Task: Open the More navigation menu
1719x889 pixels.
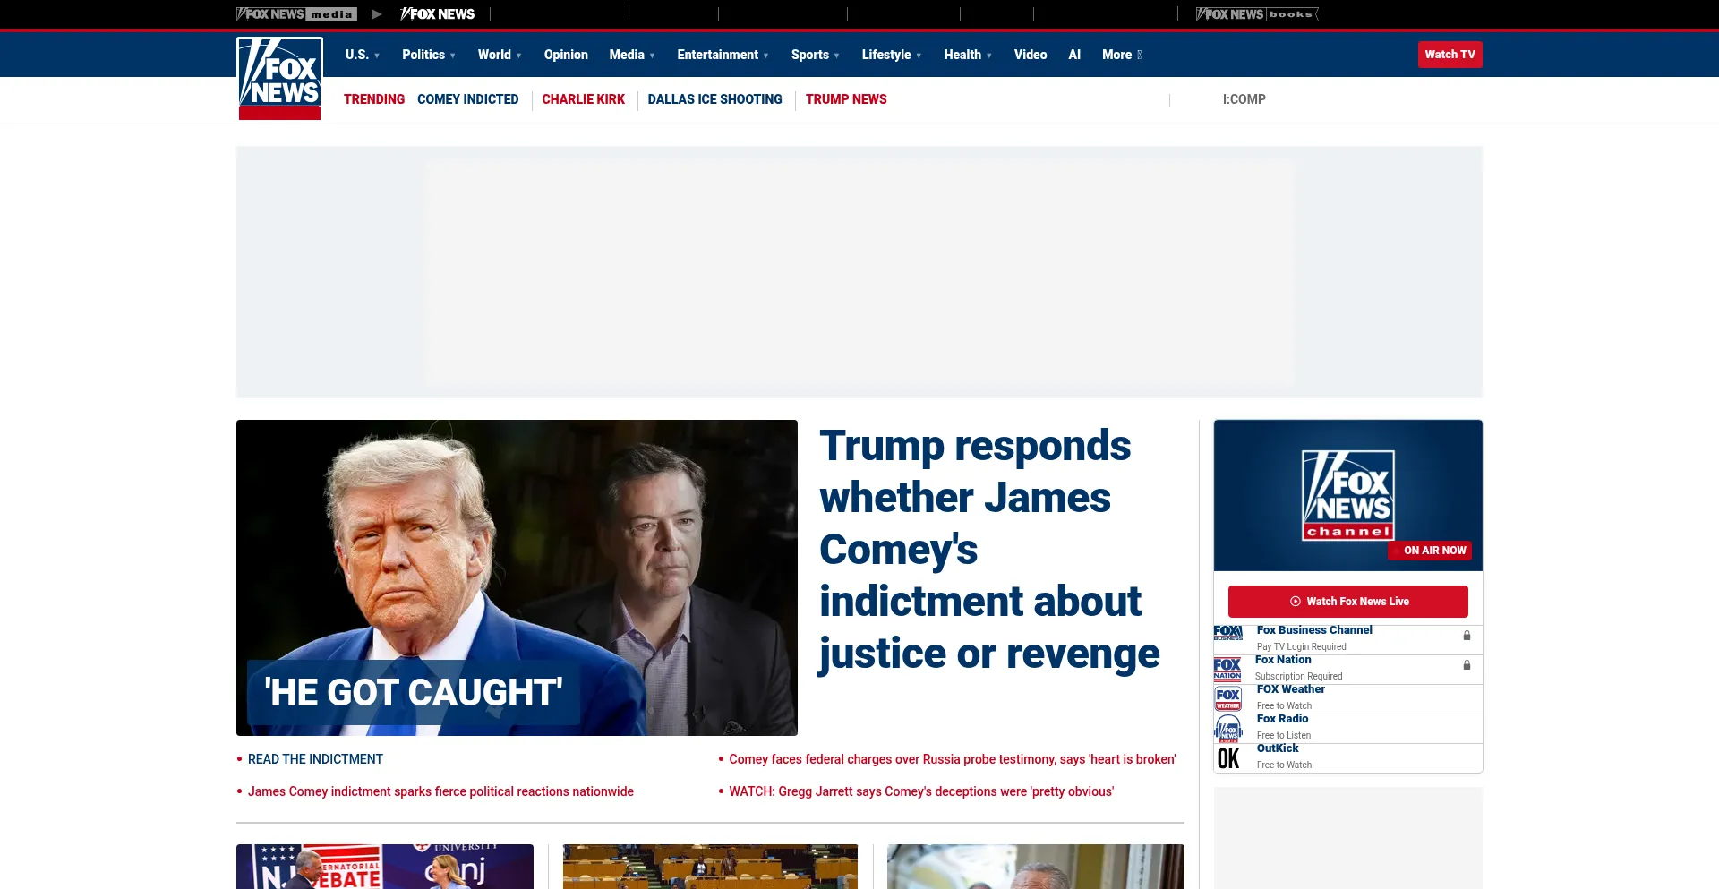Action: pos(1123,55)
